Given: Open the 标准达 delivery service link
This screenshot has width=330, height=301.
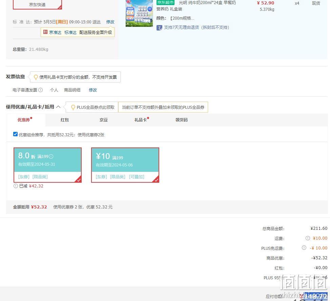Looking at the screenshot, I should (x=70, y=33).
